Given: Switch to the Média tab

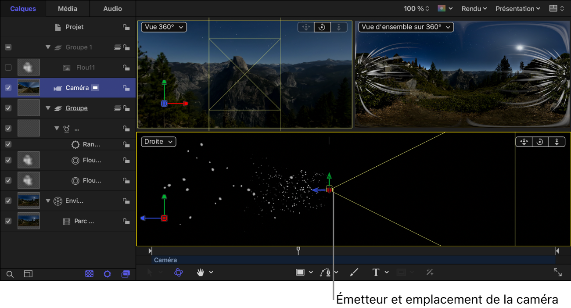Looking at the screenshot, I should click(68, 9).
